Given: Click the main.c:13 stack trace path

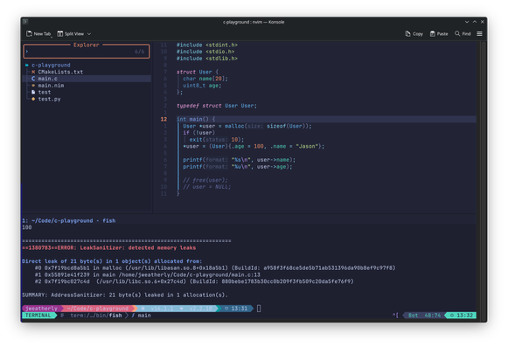Looking at the screenshot, I should [190, 274].
